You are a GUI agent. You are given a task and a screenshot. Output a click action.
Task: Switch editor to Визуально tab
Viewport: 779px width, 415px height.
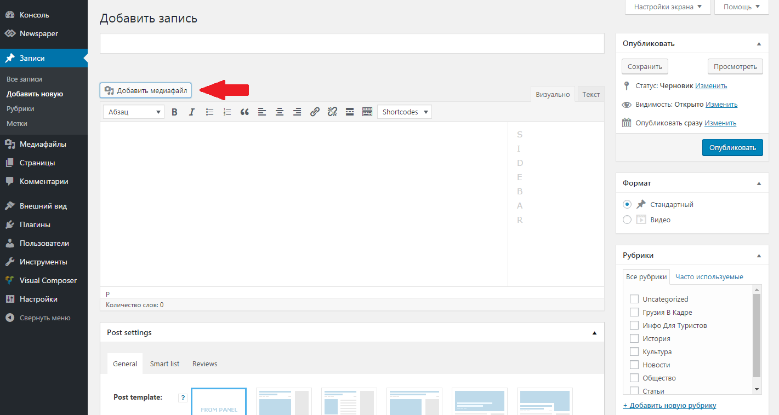point(553,94)
